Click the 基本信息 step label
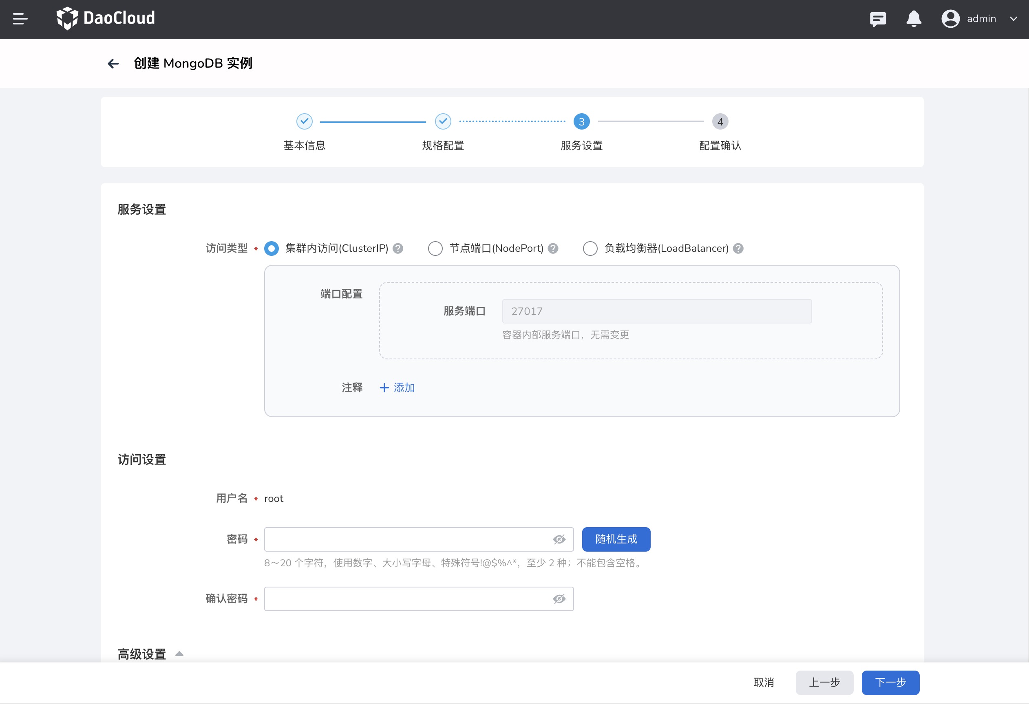The width and height of the screenshot is (1029, 704). click(304, 145)
